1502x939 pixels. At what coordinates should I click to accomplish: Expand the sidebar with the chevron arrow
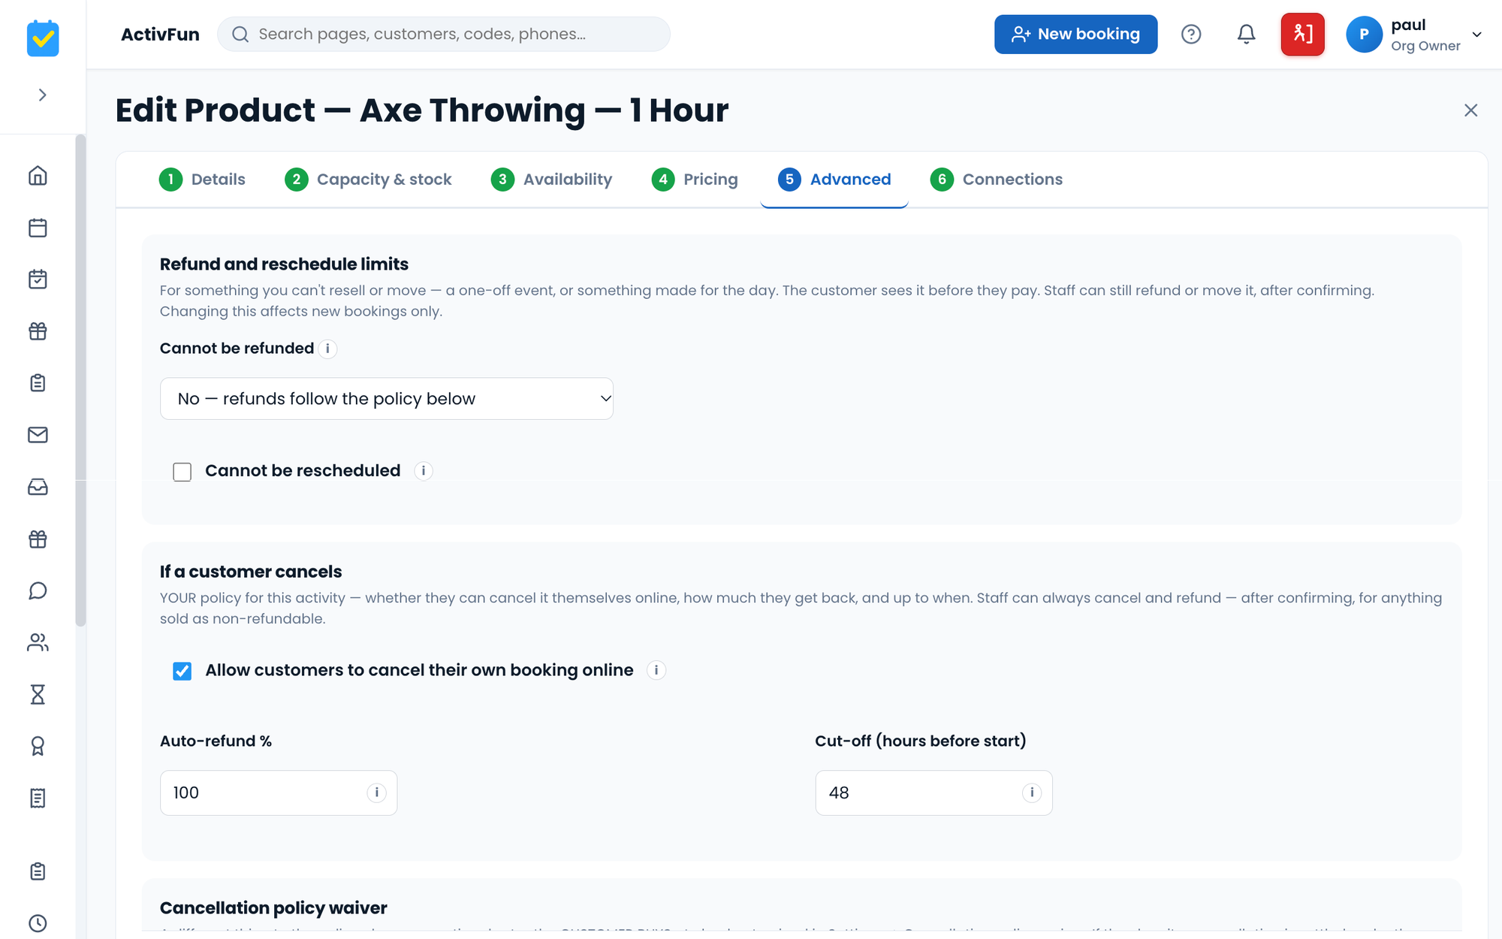tap(43, 95)
